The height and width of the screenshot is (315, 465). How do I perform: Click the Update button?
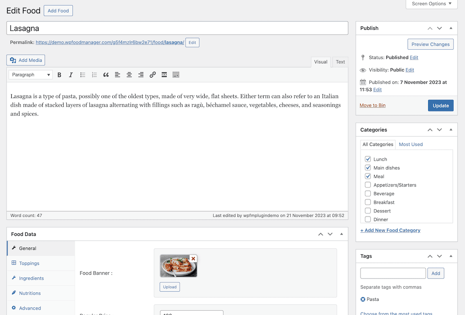(x=441, y=106)
